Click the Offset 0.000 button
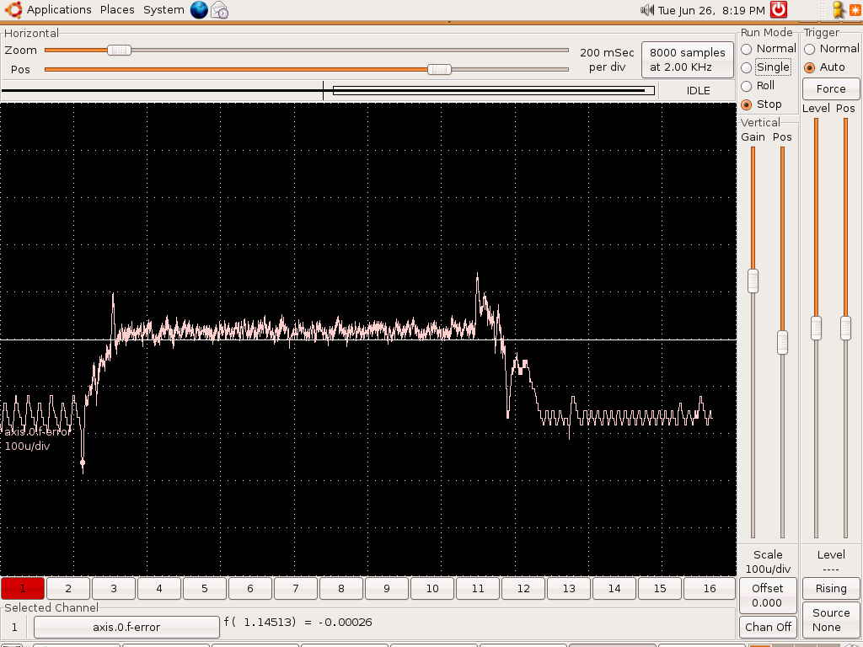This screenshot has height=647, width=863. coord(767,596)
